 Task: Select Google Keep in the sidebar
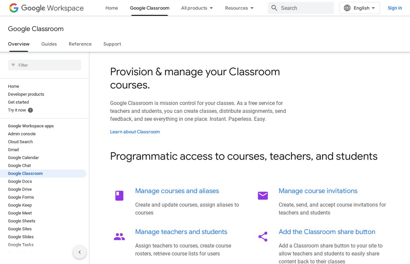click(x=20, y=205)
